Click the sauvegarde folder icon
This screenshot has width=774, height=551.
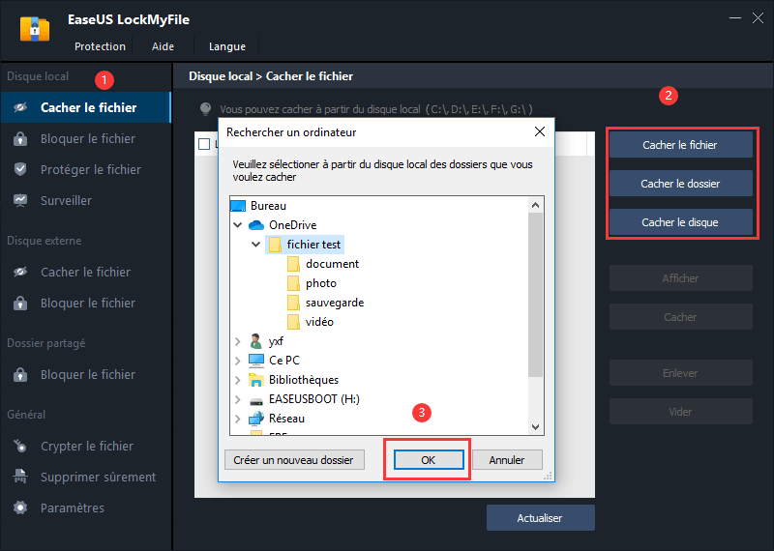pos(293,303)
